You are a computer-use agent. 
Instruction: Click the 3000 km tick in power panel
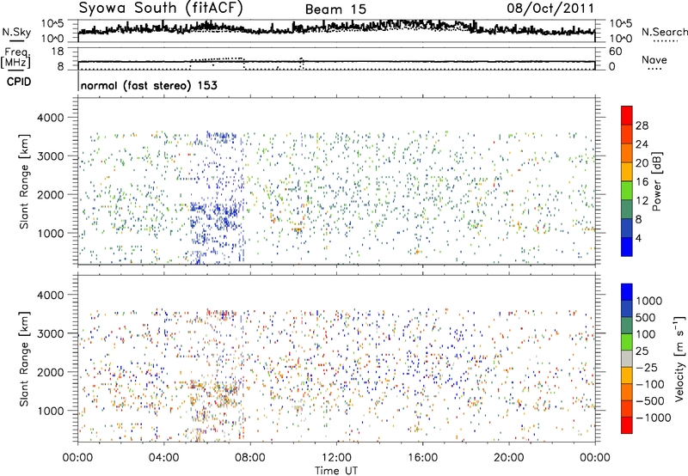(51, 156)
